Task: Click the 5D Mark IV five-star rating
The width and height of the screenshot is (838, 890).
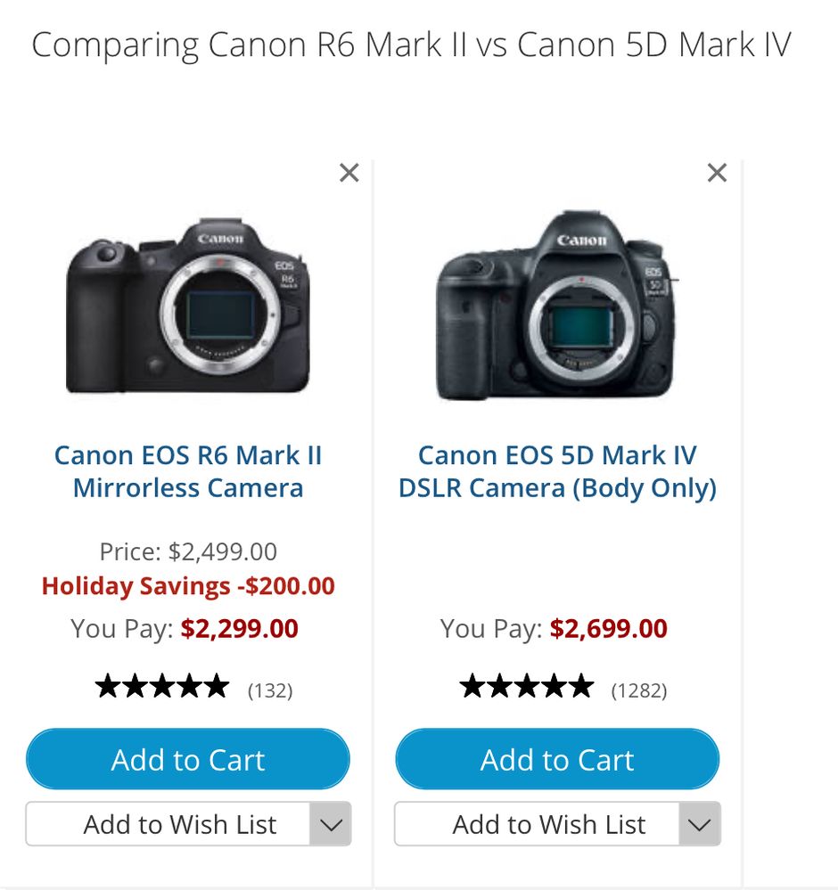Action: pyautogui.click(x=526, y=687)
